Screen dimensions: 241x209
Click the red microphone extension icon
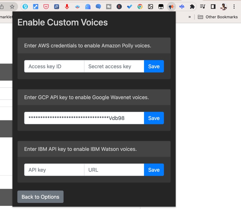(x=67, y=7)
